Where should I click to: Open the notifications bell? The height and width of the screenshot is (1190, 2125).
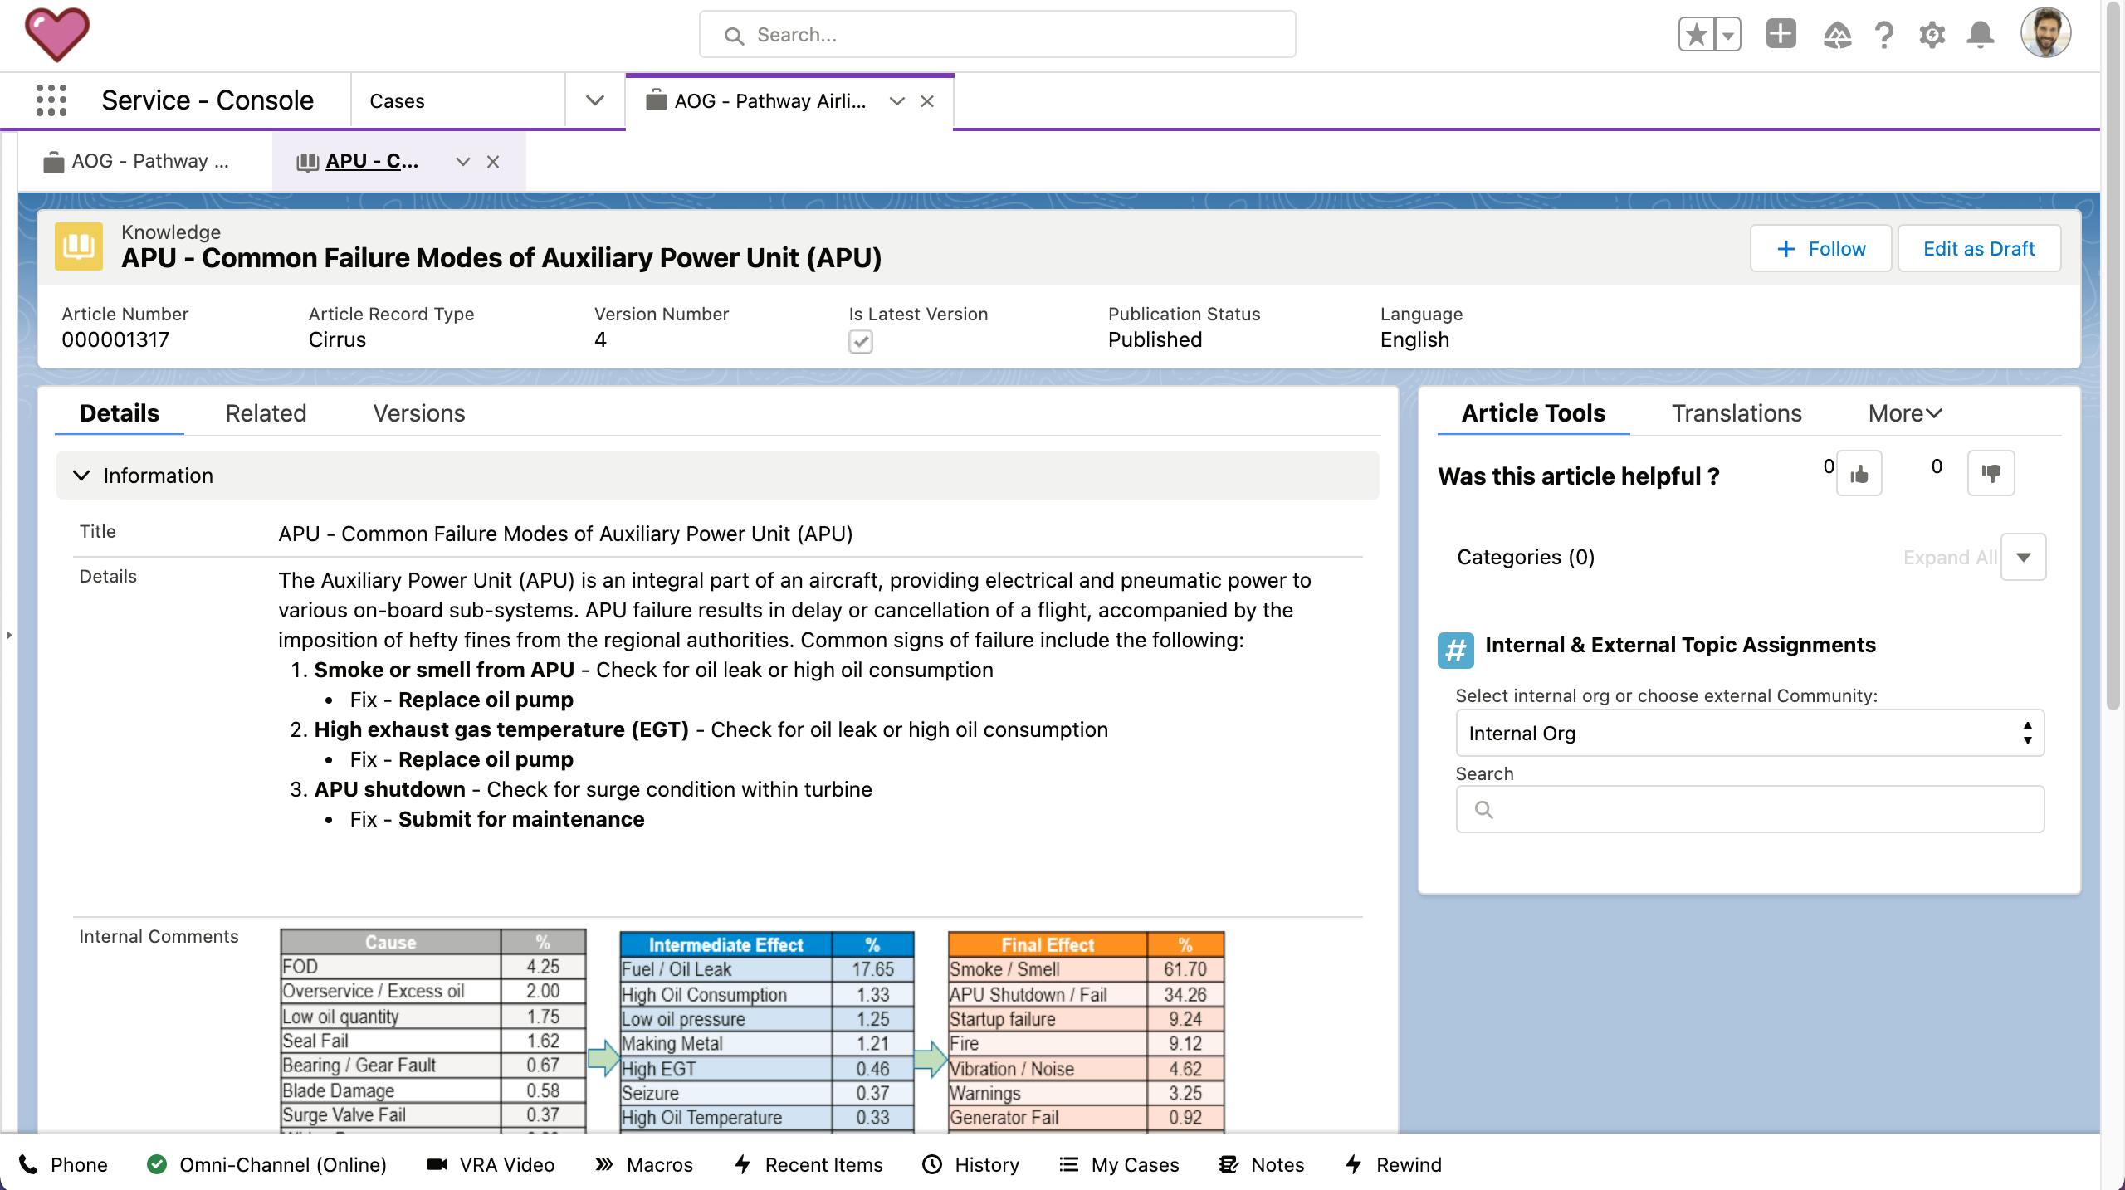pos(1981,35)
